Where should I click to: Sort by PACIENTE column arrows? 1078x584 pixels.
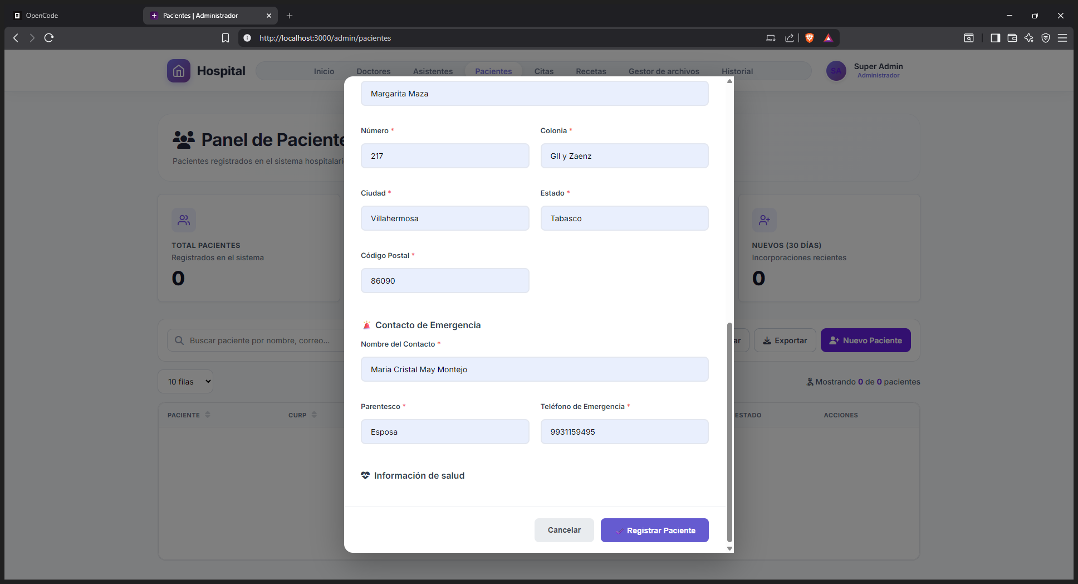208,415
